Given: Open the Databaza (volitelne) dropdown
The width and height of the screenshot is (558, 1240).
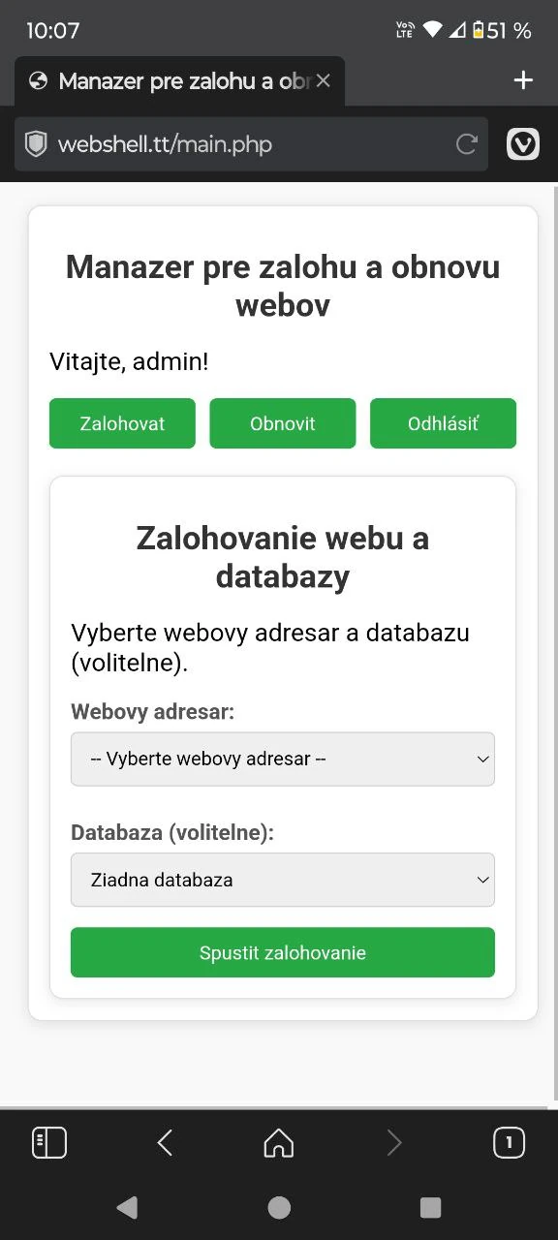Looking at the screenshot, I should click(x=283, y=880).
